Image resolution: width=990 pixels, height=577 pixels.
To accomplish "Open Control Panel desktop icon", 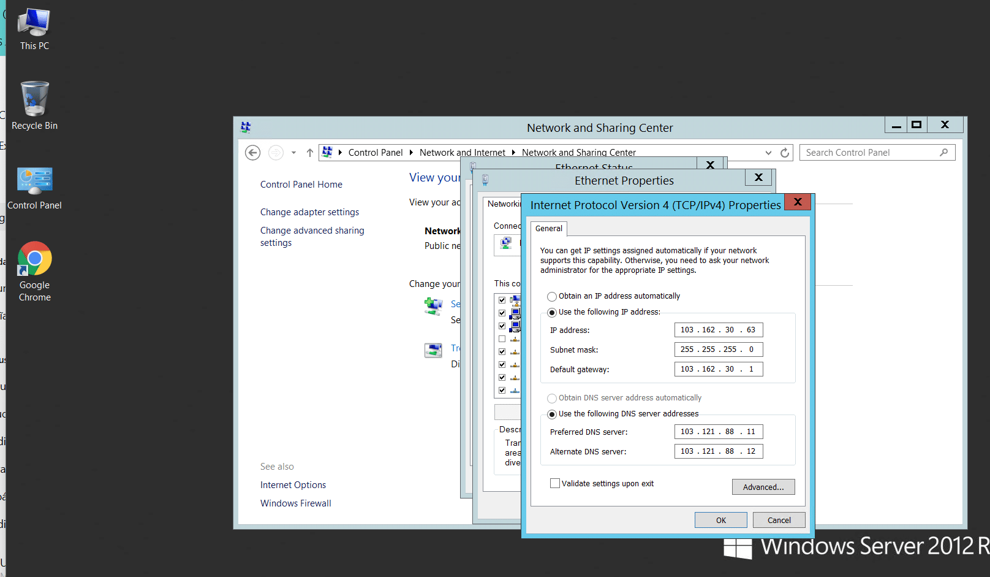I will click(x=34, y=188).
